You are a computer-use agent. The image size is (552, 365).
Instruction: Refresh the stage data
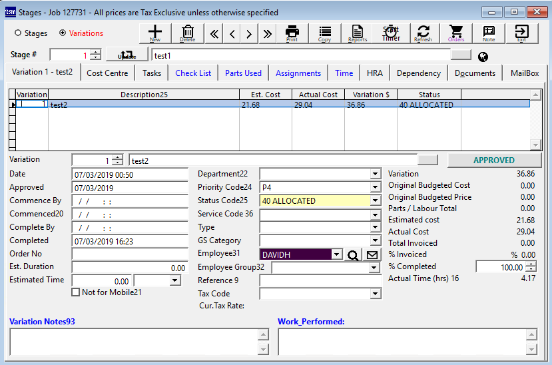point(423,33)
